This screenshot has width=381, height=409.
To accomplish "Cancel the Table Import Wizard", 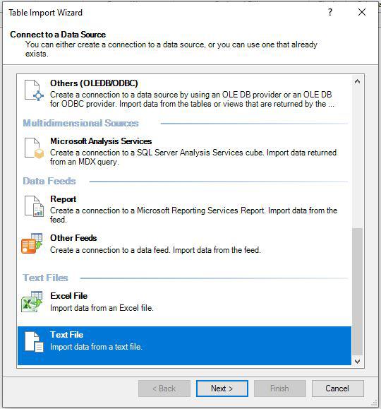I will pyautogui.click(x=337, y=389).
